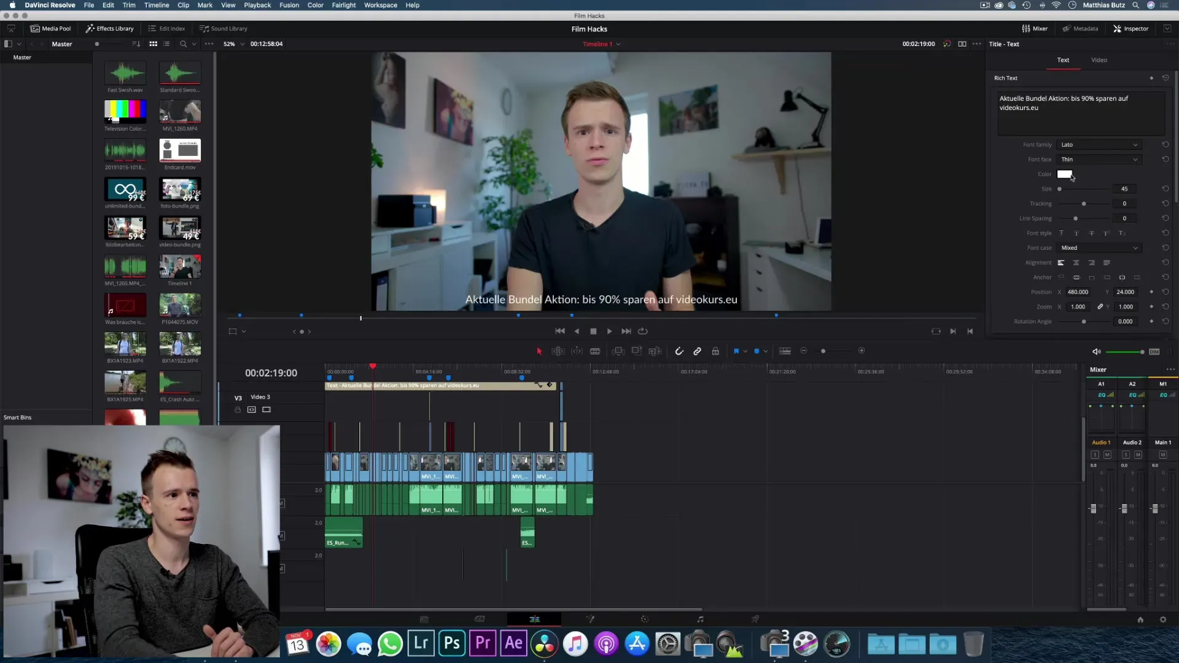
Task: Toggle the Zoom X/Y link icon
Action: click(1100, 306)
